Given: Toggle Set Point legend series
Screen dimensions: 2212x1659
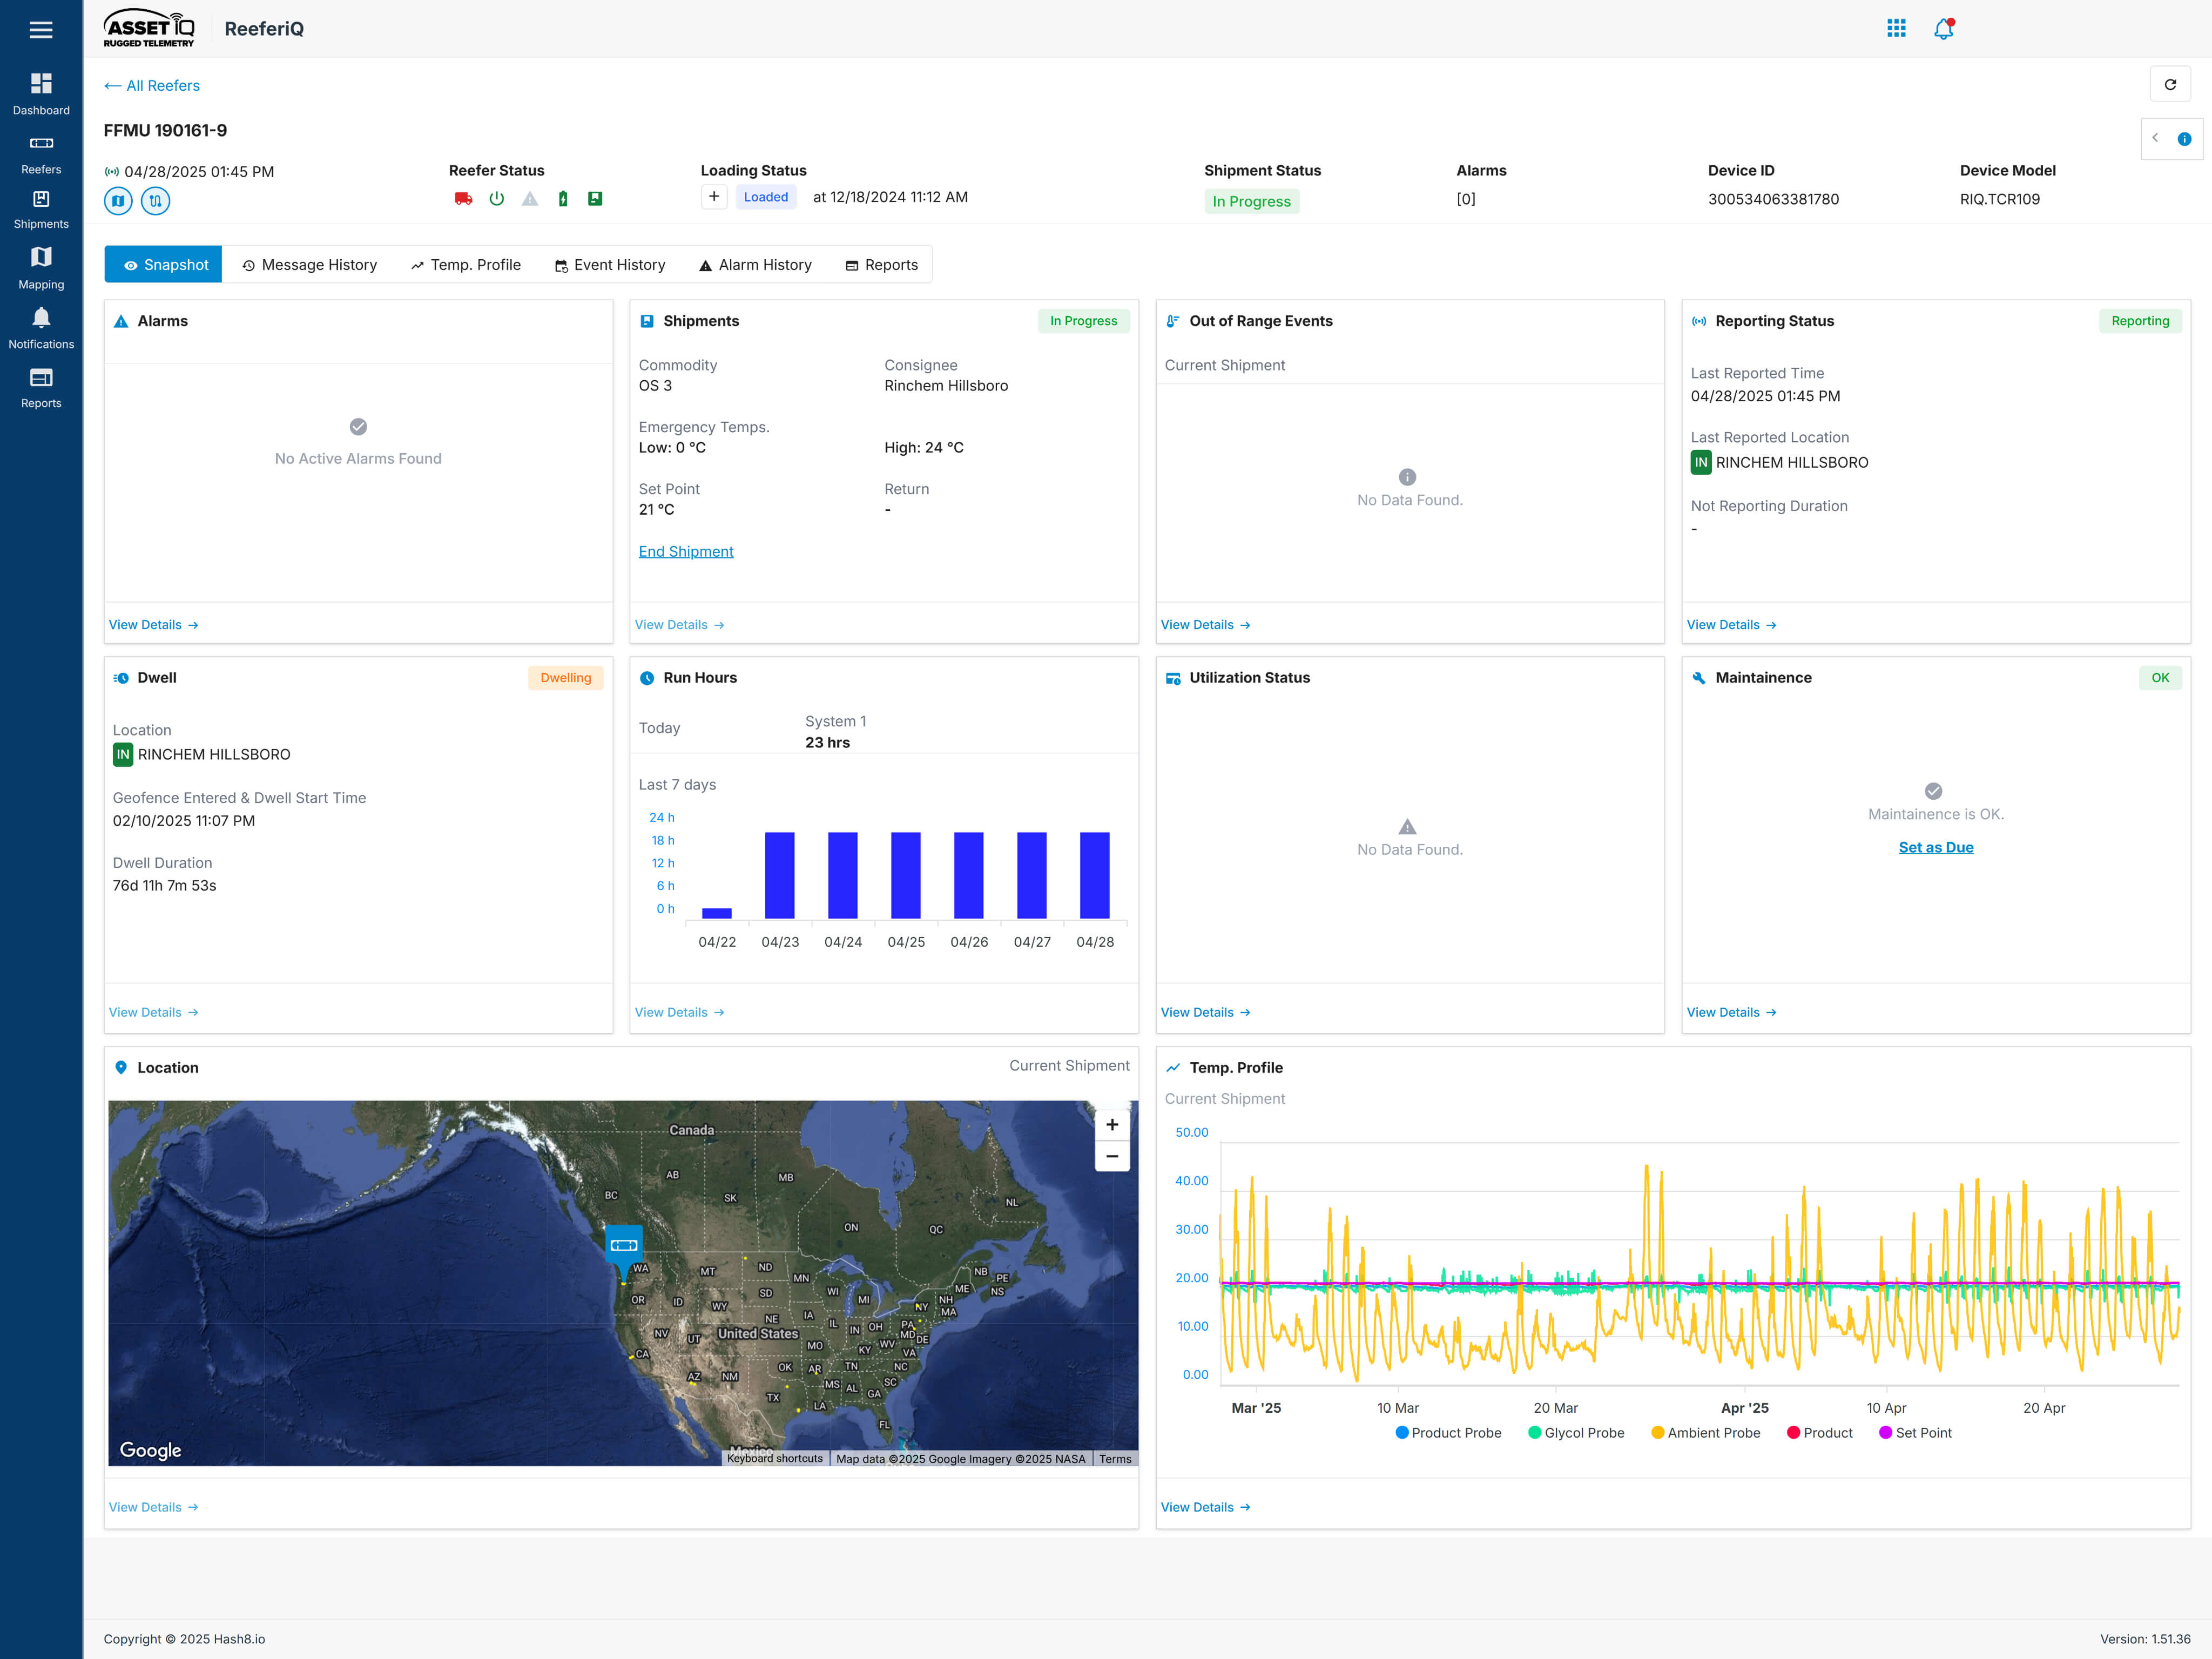Looking at the screenshot, I should [1915, 1433].
